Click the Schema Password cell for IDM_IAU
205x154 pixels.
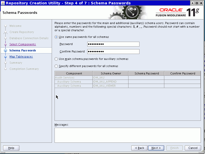coord(146,78)
